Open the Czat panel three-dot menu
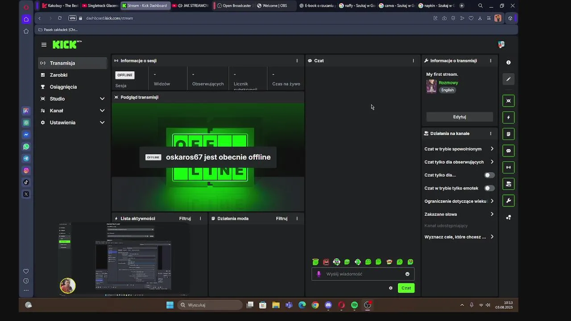This screenshot has width=571, height=321. (413, 61)
